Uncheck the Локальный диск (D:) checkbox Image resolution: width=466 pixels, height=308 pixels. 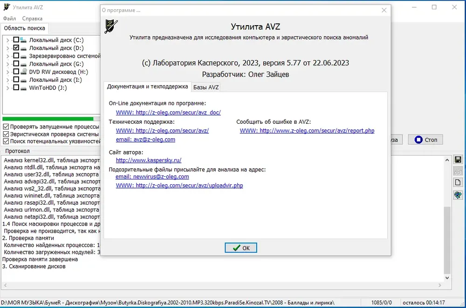coord(16,48)
